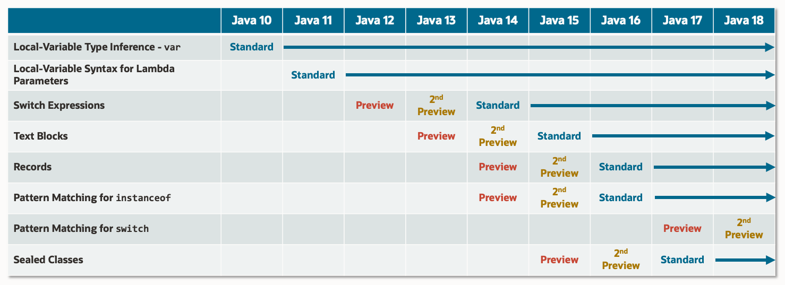Select the Pattern Matching for switch row label
Viewport: 785px width, 285px height.
click(81, 229)
